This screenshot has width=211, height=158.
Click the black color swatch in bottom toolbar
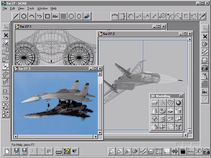183,151
